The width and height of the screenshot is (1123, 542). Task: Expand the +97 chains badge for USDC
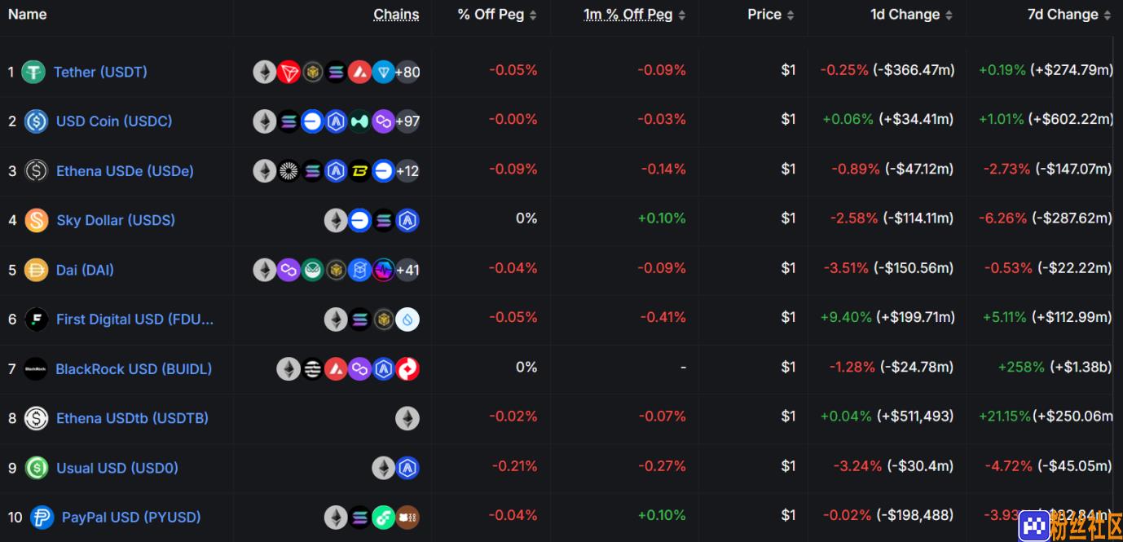[407, 122]
